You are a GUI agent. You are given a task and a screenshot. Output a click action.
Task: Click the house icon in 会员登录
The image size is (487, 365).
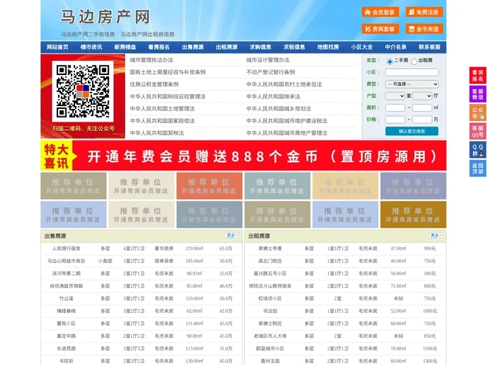[x=367, y=12]
